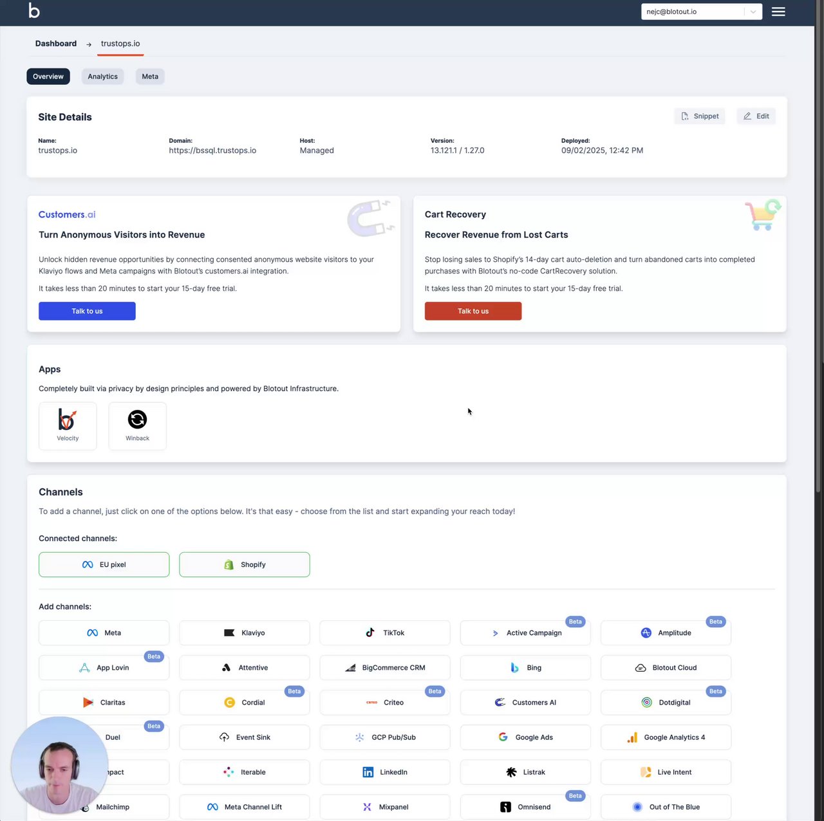The image size is (824, 821).
Task: Click the Event Sink icon
Action: (x=224, y=737)
